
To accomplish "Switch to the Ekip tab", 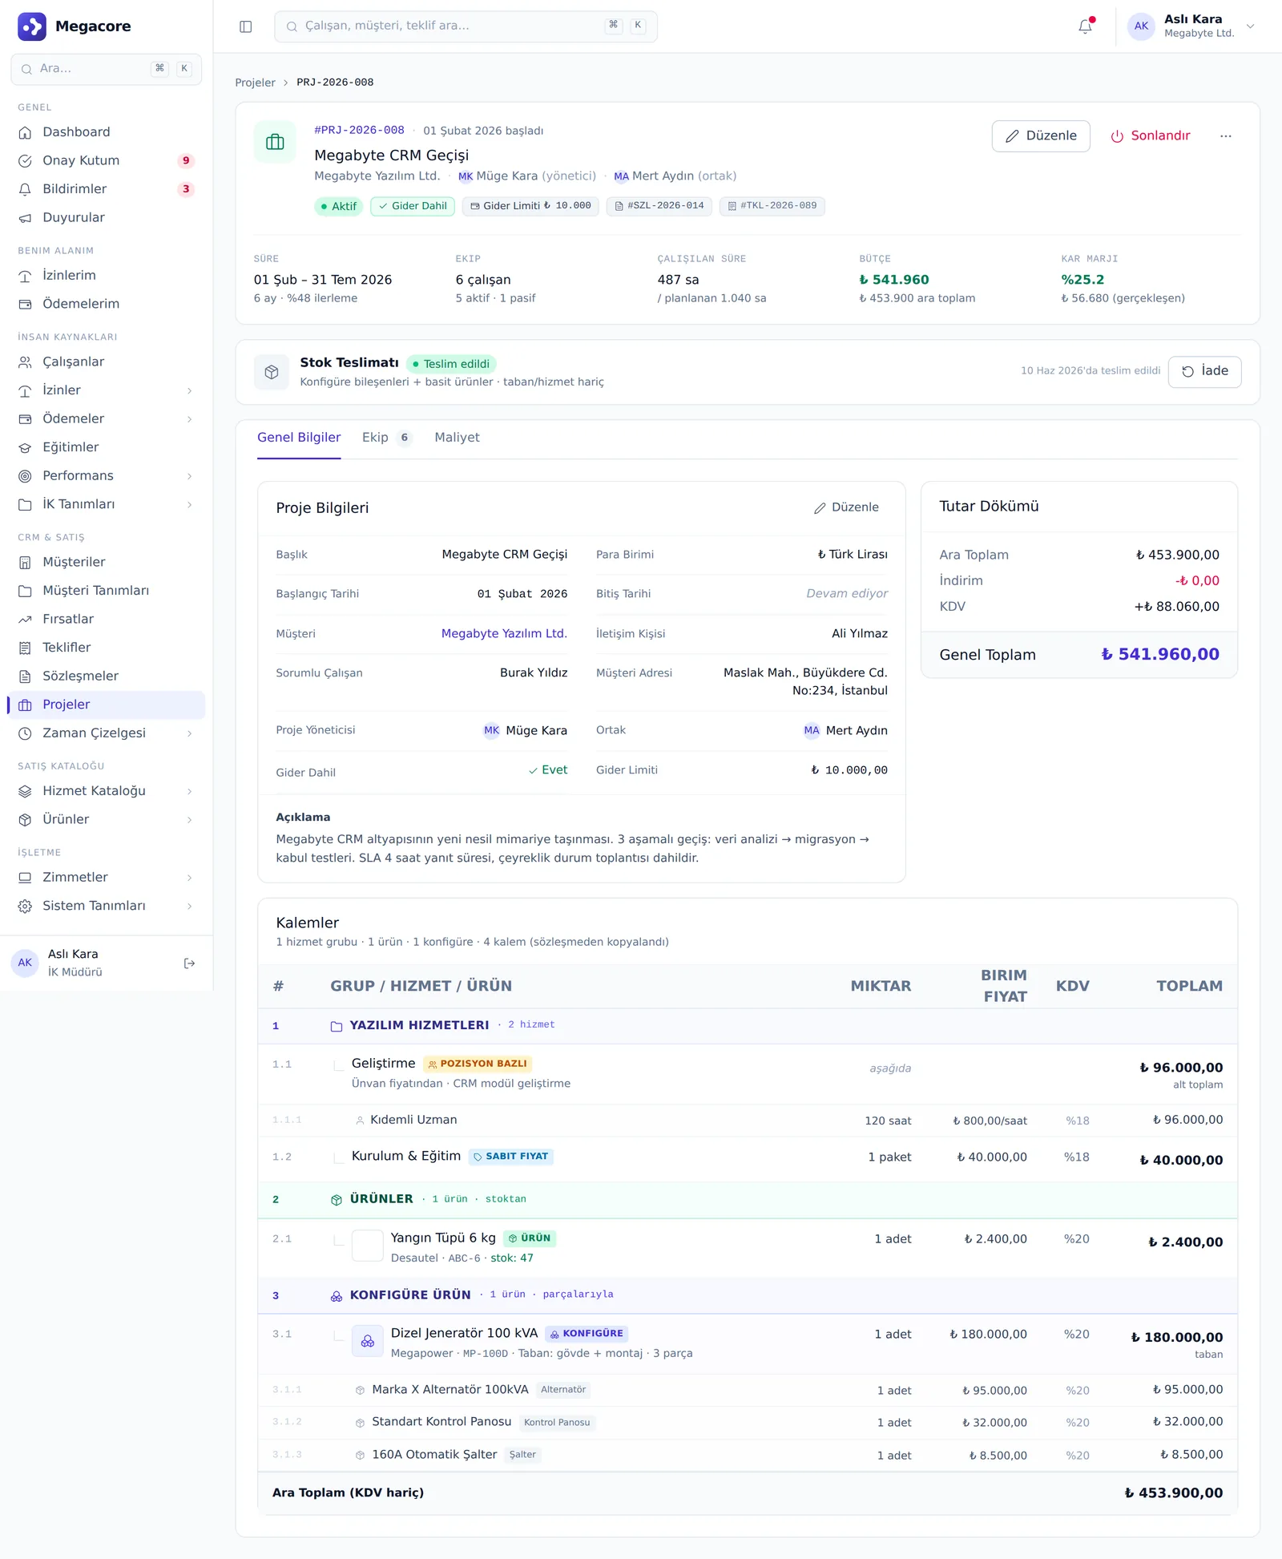I will point(386,438).
